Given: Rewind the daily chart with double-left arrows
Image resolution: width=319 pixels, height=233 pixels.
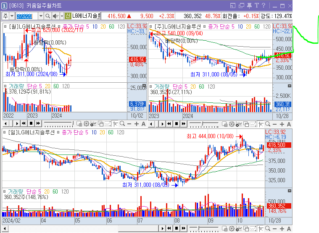Looking at the screenshot, I should (x=169, y=228).
